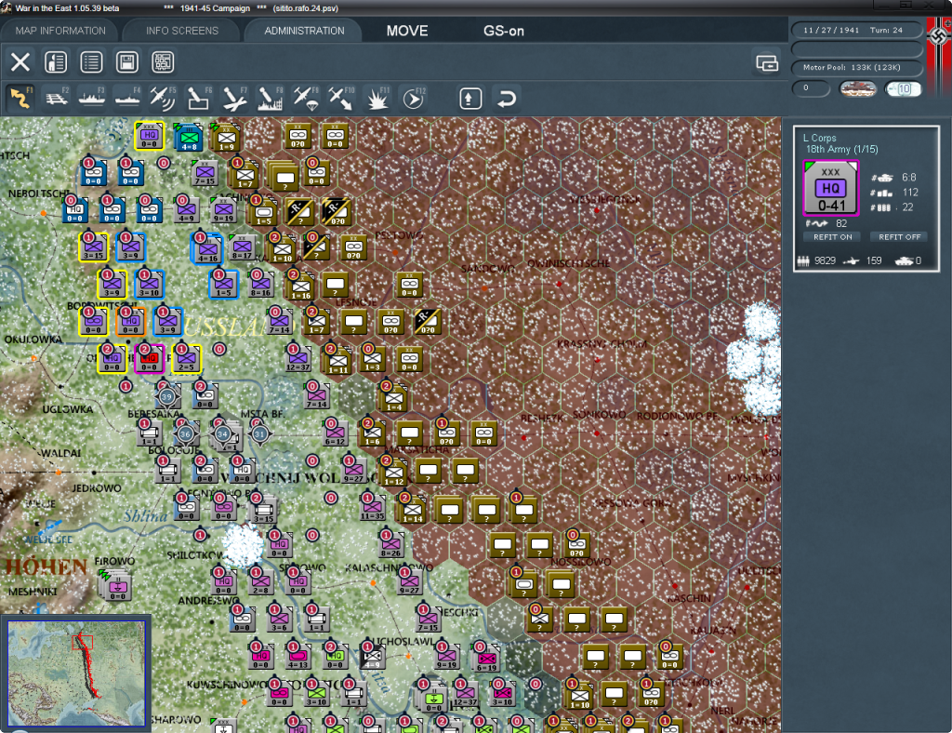Click the undo move arrow icon
Image resolution: width=952 pixels, height=733 pixels.
click(506, 99)
